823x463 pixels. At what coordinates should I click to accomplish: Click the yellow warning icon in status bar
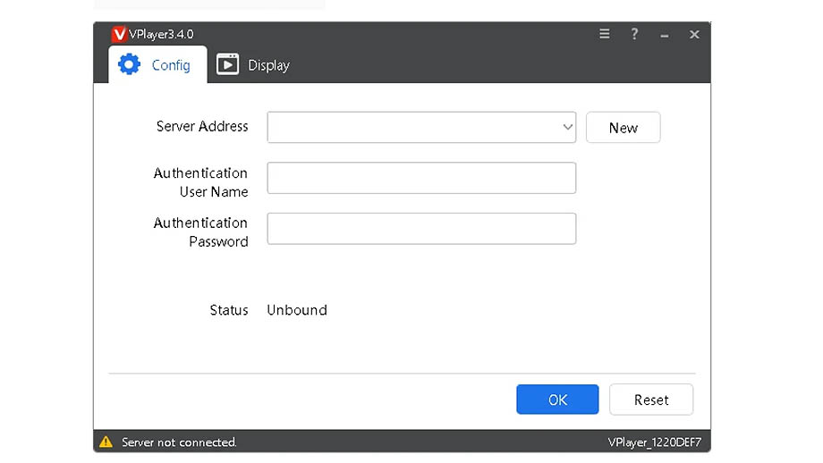(106, 442)
